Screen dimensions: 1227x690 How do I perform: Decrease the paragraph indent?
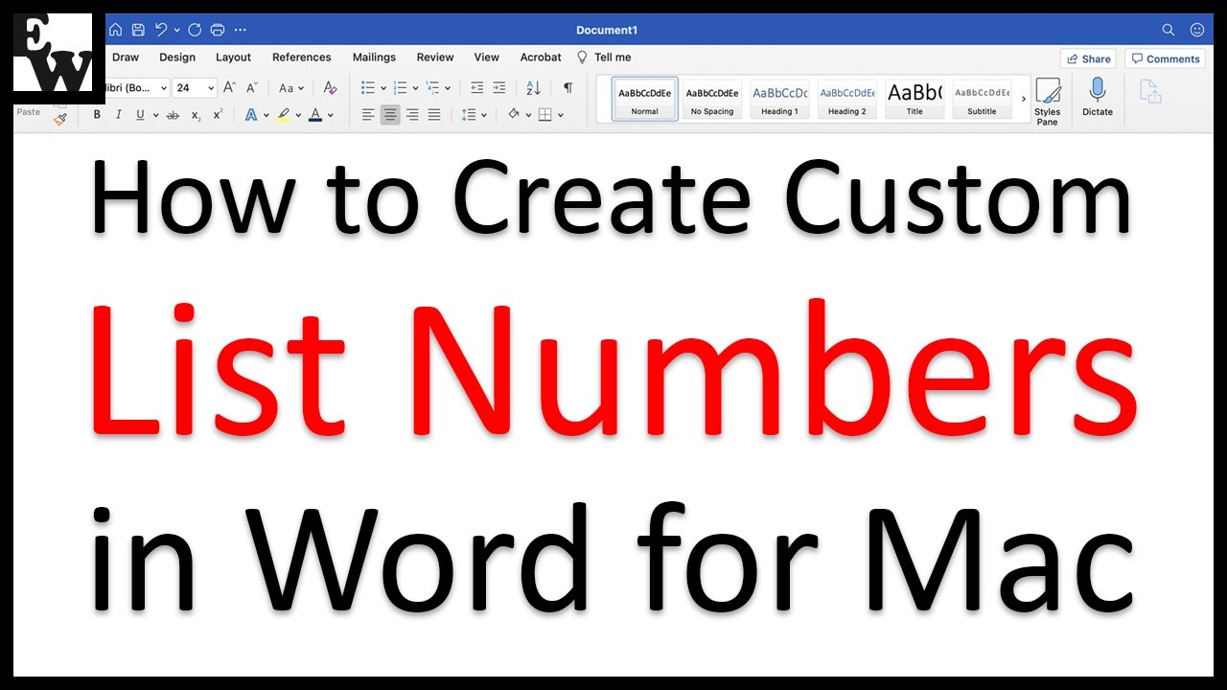pos(477,88)
